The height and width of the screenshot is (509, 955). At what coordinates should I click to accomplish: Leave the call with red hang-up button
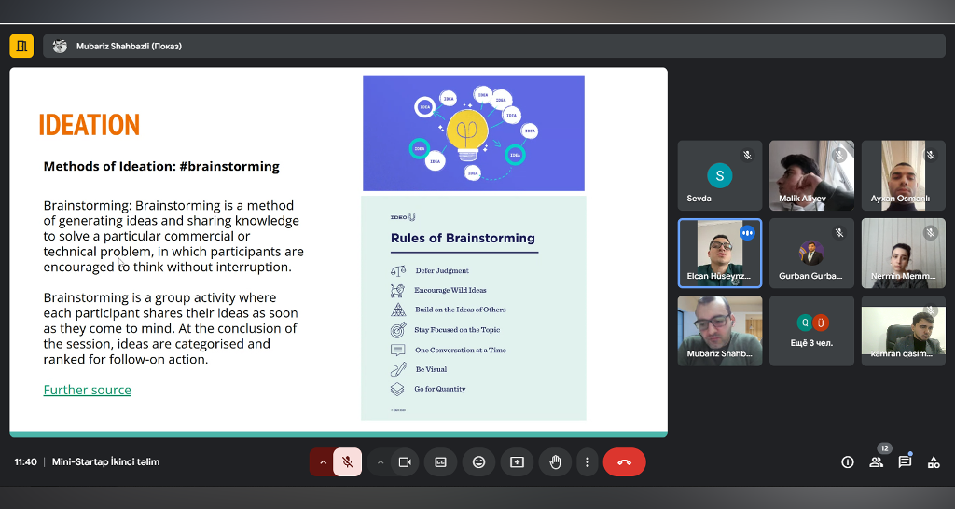tap(624, 461)
